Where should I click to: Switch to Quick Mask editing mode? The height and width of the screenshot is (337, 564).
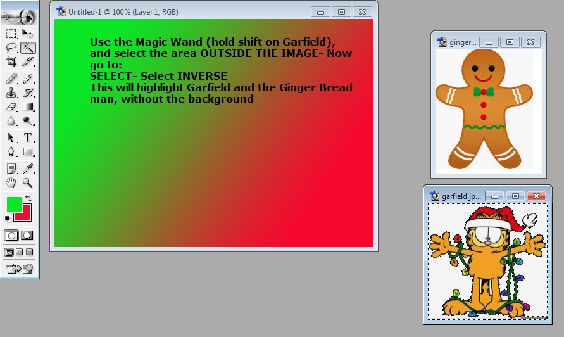click(x=27, y=236)
